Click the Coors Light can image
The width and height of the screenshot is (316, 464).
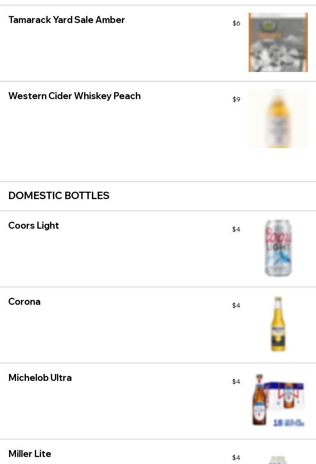tap(278, 248)
